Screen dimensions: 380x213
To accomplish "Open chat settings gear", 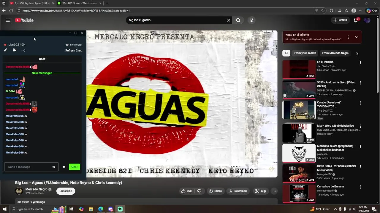I will 64,167.
